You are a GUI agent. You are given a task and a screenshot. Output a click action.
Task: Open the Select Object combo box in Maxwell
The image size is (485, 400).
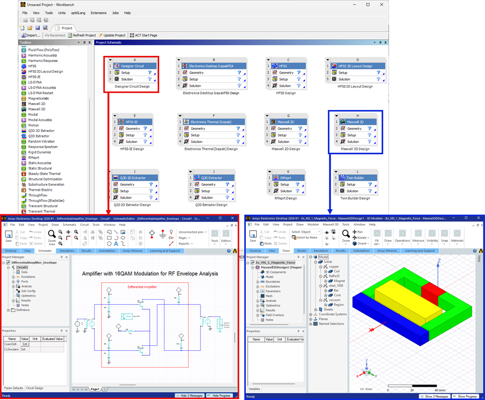click(x=310, y=232)
